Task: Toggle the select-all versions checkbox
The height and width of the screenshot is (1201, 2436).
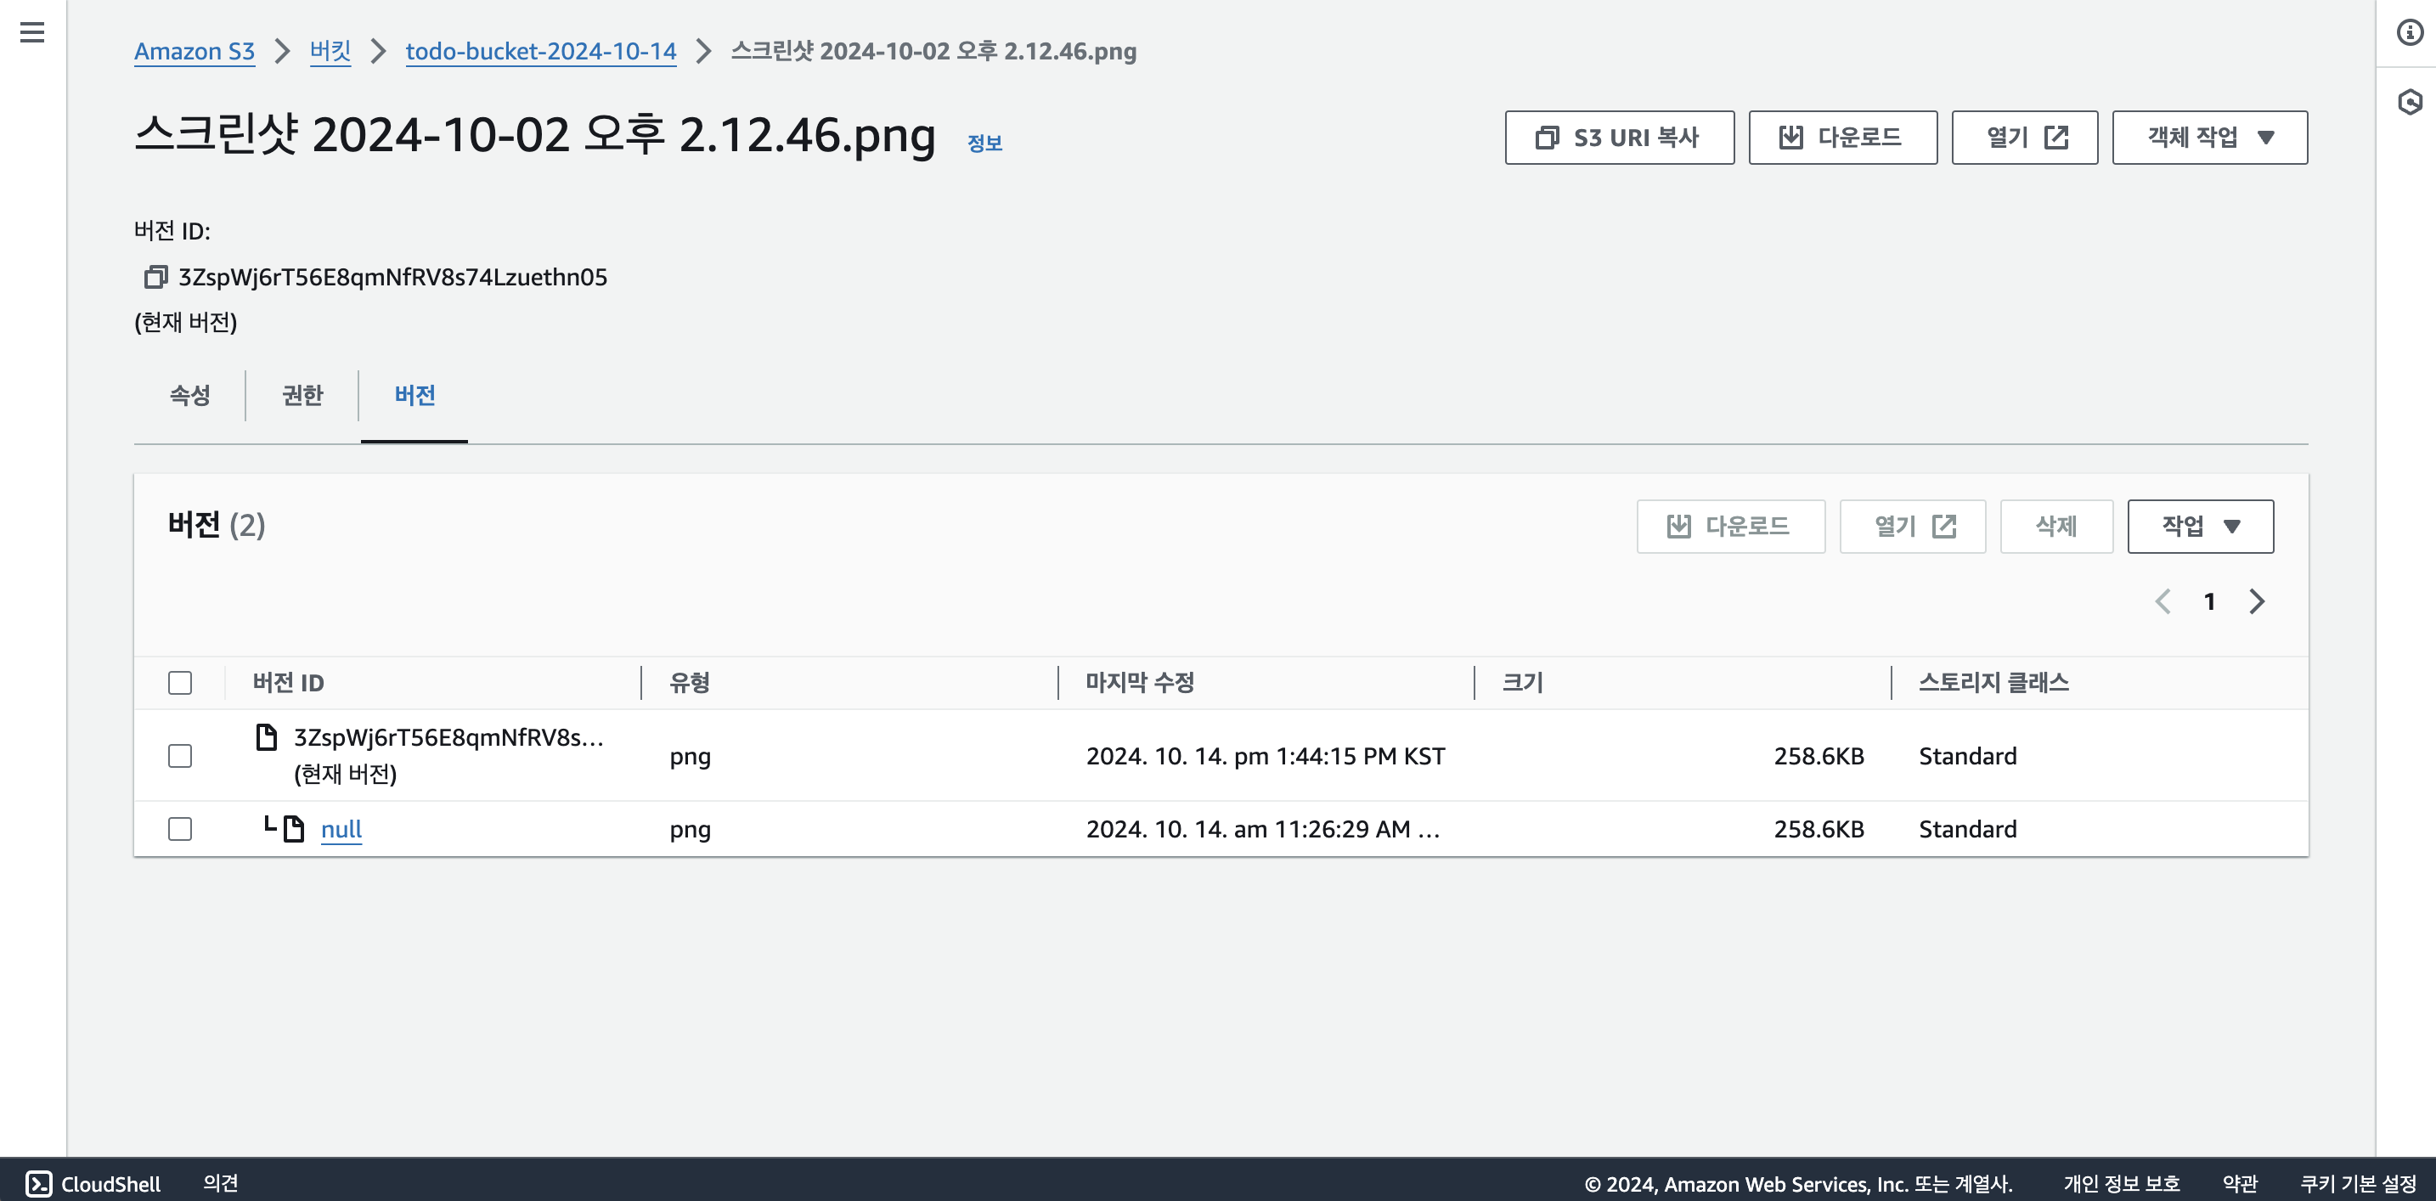Action: (180, 683)
